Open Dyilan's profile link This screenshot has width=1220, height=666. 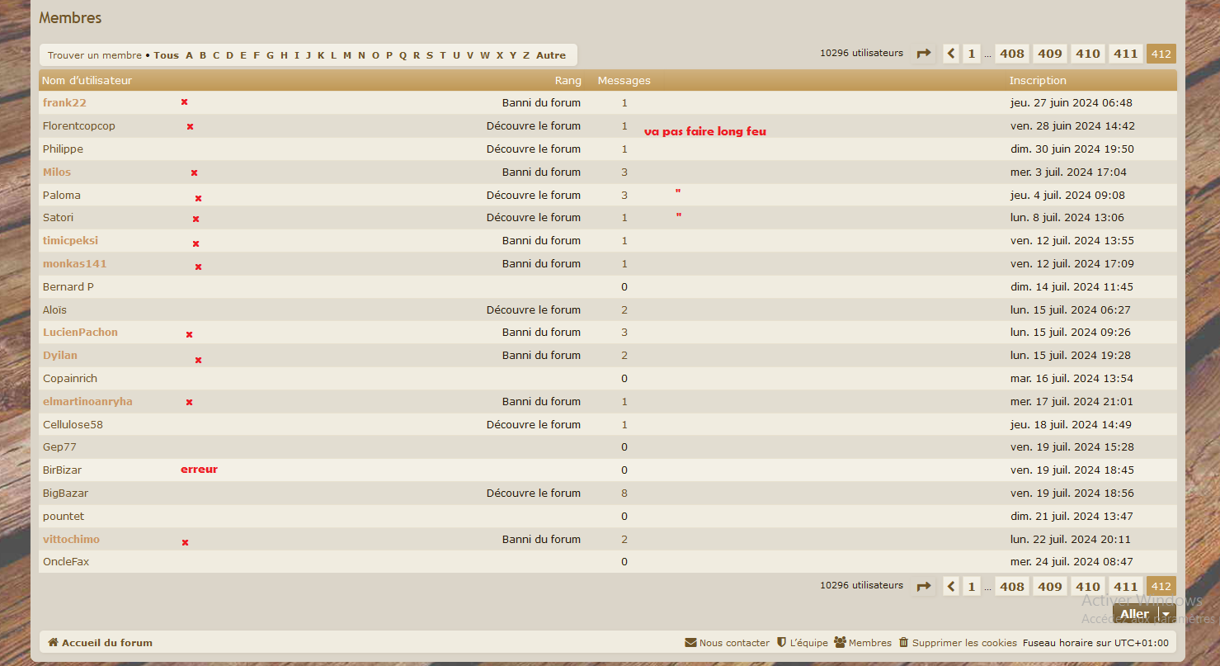60,356
